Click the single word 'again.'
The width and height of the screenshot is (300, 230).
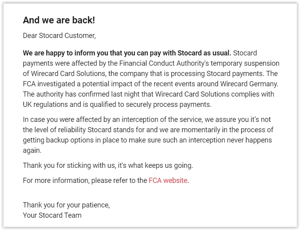click(32, 150)
